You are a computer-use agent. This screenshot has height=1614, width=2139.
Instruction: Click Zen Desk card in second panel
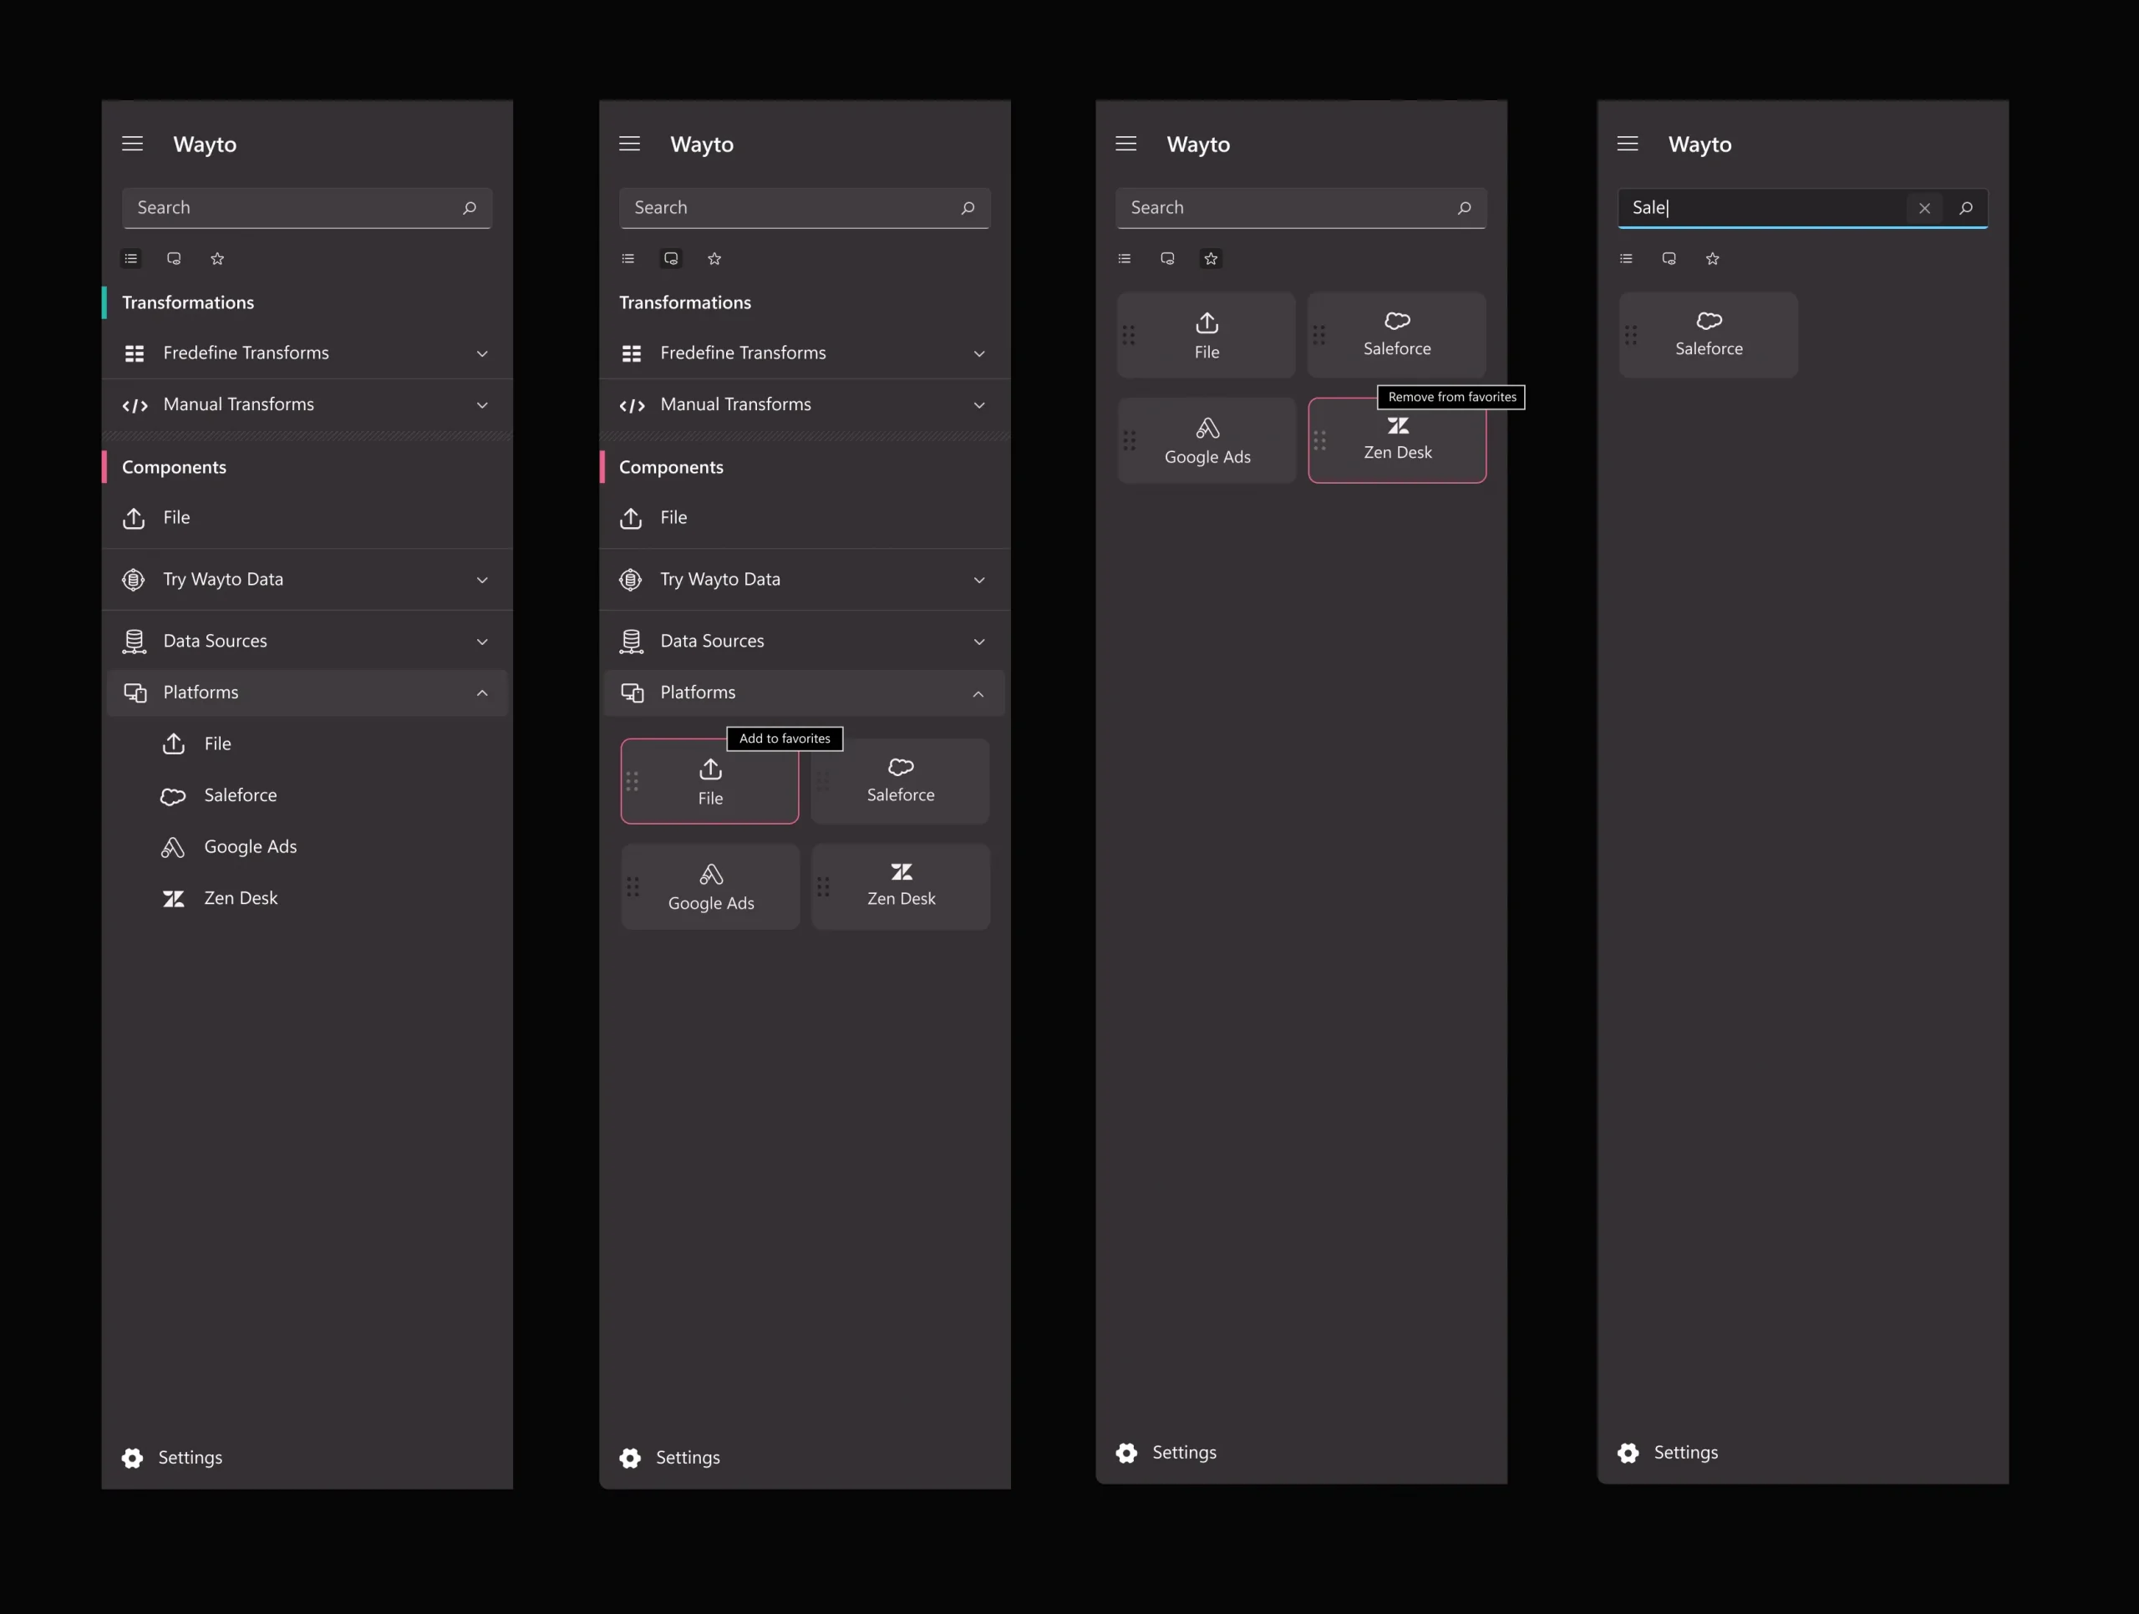[x=900, y=887]
